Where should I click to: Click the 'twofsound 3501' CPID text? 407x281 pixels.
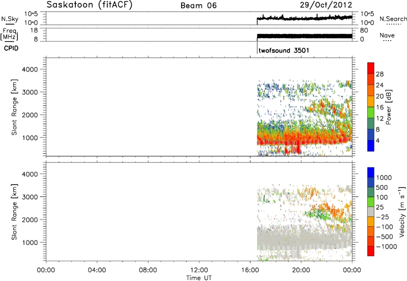click(x=284, y=50)
